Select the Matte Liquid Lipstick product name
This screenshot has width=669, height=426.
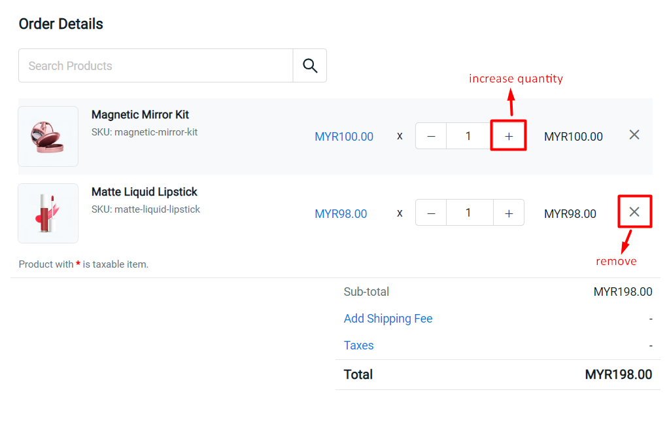pyautogui.click(x=145, y=191)
